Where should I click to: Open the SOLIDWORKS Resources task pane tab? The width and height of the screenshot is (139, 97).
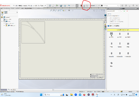pos(105,17)
